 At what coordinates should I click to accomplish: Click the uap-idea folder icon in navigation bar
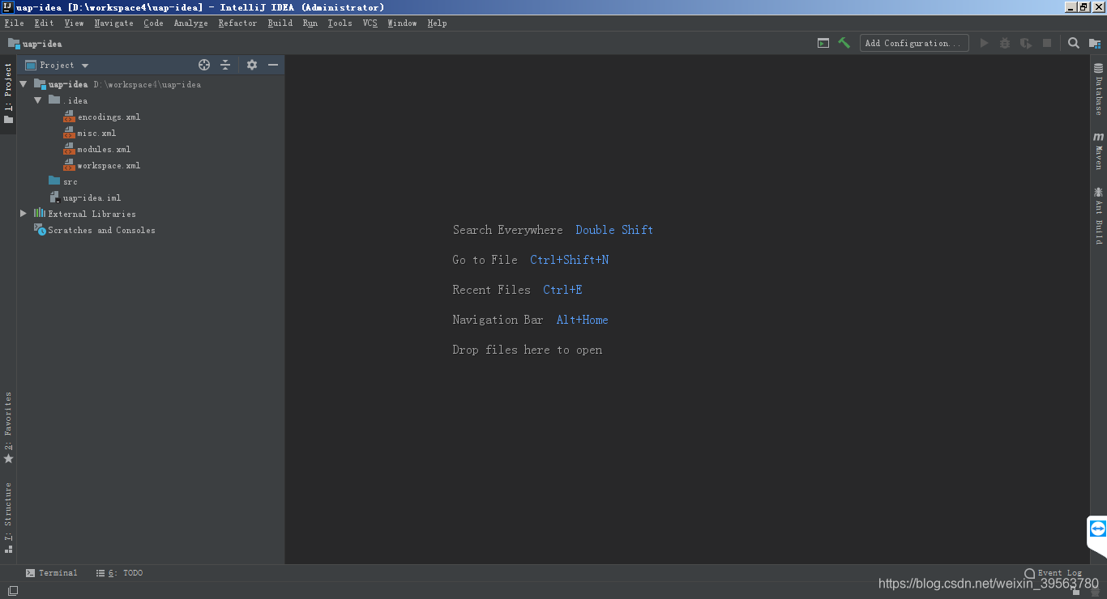14,43
